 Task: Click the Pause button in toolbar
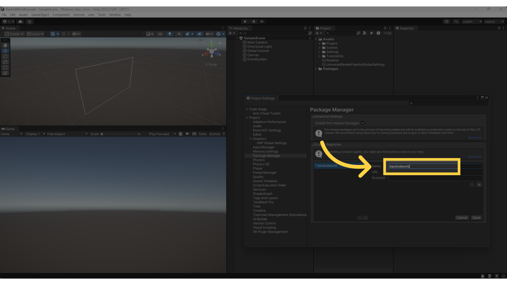(x=253, y=22)
